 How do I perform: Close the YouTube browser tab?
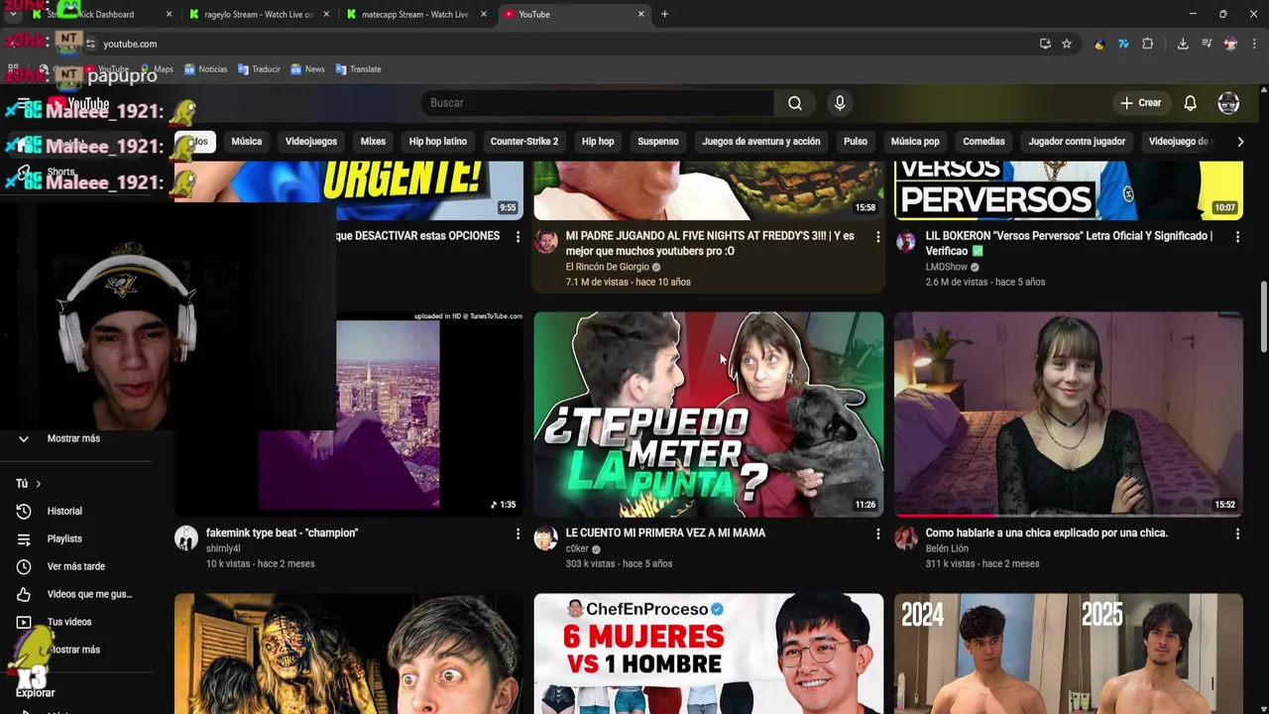tap(640, 14)
